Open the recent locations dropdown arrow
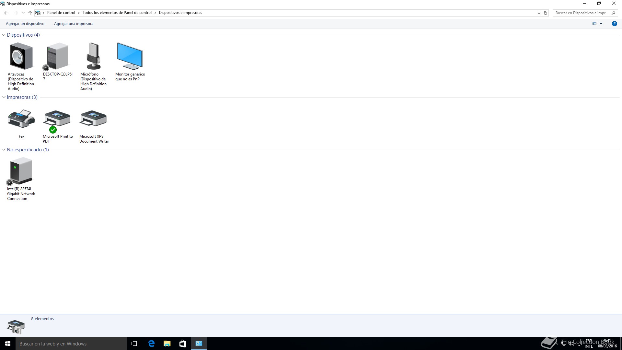622x350 pixels. (x=23, y=13)
